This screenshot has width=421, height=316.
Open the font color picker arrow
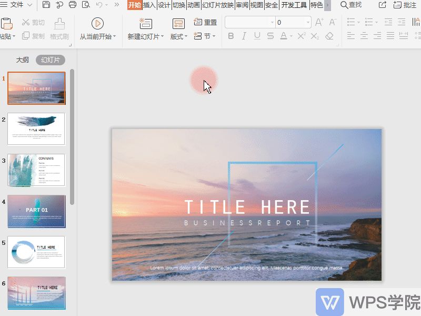click(291, 36)
